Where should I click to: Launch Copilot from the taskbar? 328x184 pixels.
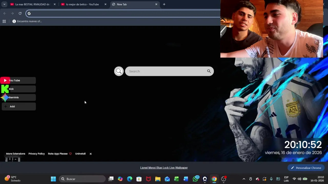(x=120, y=179)
